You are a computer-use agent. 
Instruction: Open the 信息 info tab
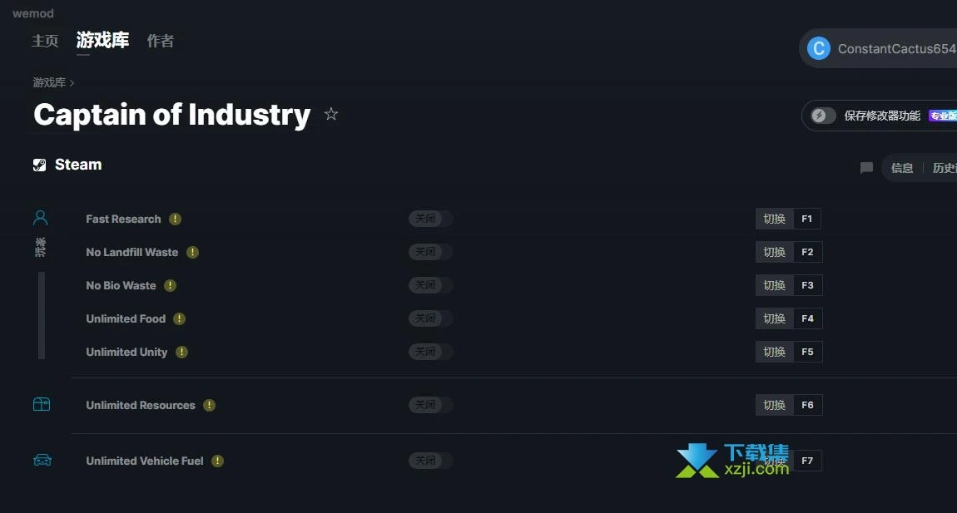tap(902, 168)
